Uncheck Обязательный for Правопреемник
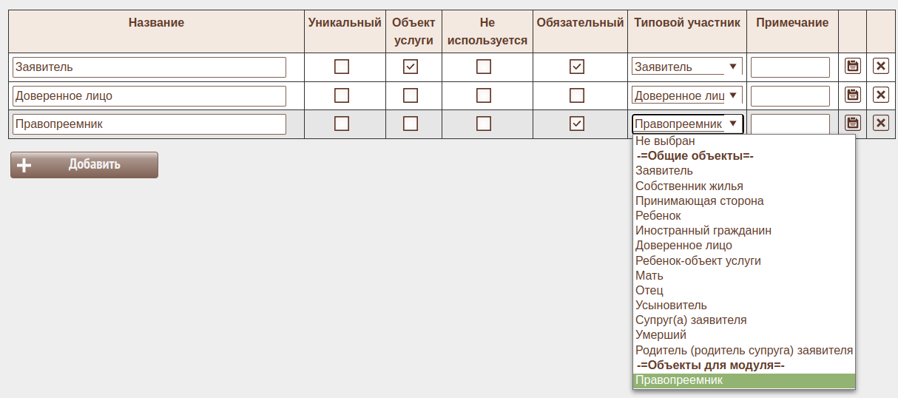 (x=577, y=124)
